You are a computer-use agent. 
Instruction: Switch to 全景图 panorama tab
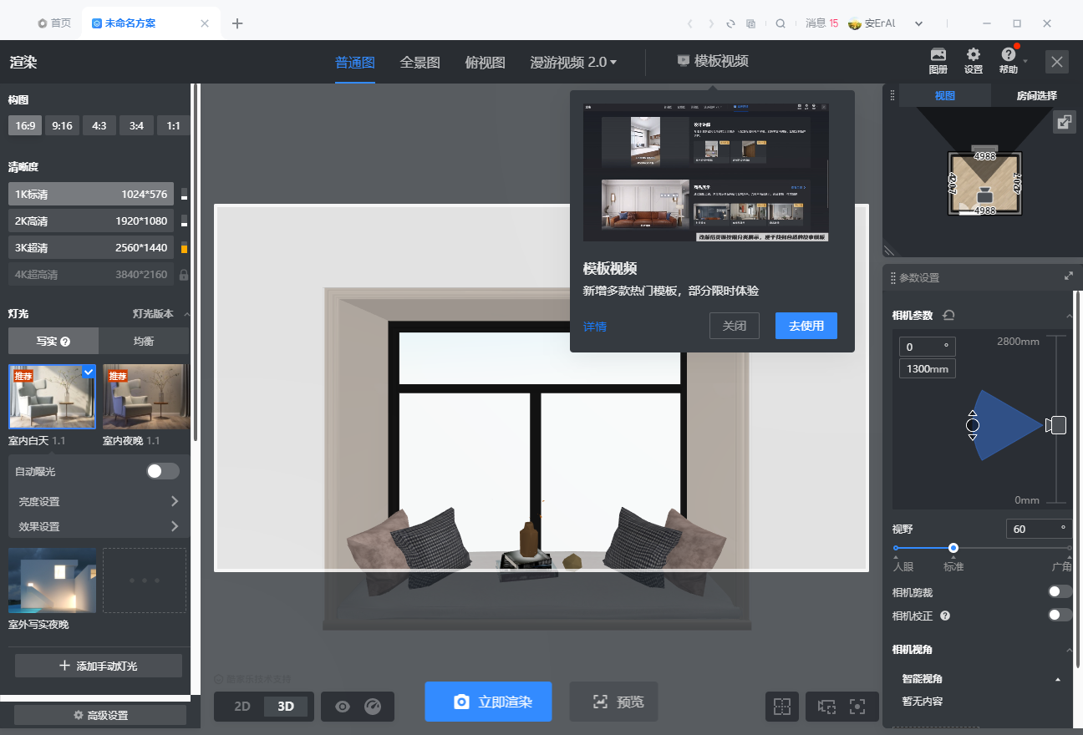click(419, 62)
